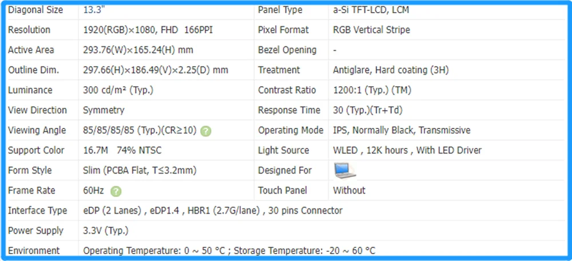Click the Symmetry view direction value
The image size is (572, 261).
104,110
